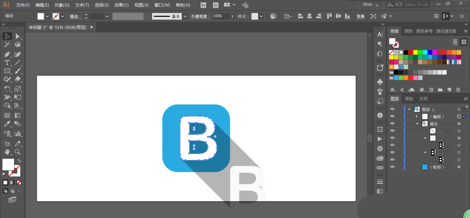This screenshot has height=218, width=470.
Task: Open the stroke color dropdown arrow
Action: [63, 16]
